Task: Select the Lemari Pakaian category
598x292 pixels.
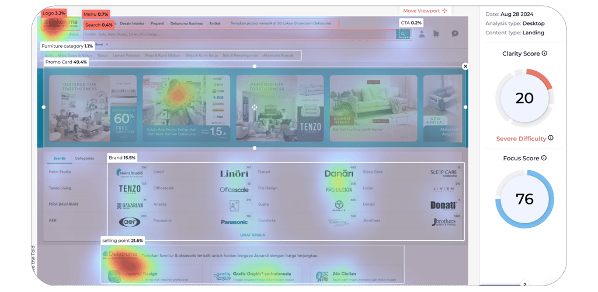Action: pos(126,55)
